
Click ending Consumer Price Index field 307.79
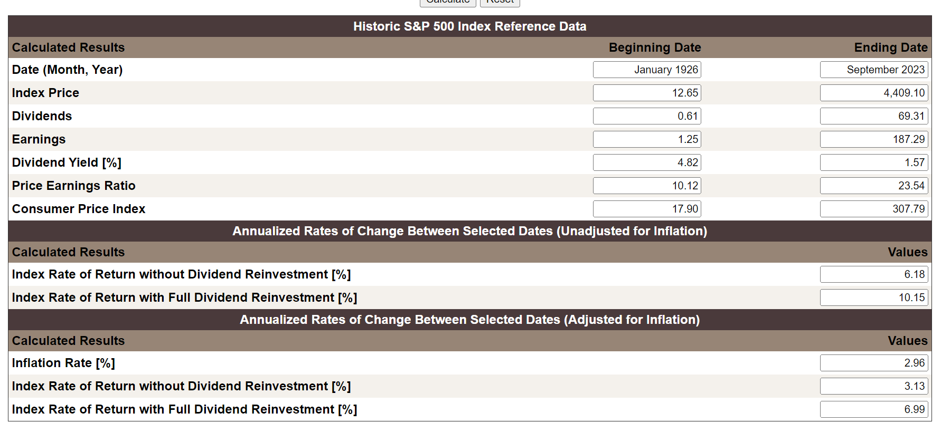point(874,209)
